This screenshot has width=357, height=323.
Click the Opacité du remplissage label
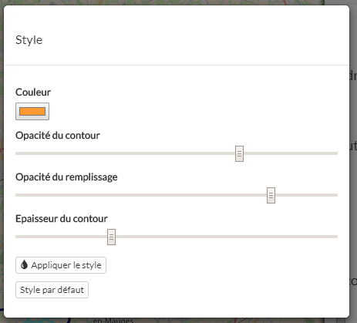pyautogui.click(x=66, y=177)
